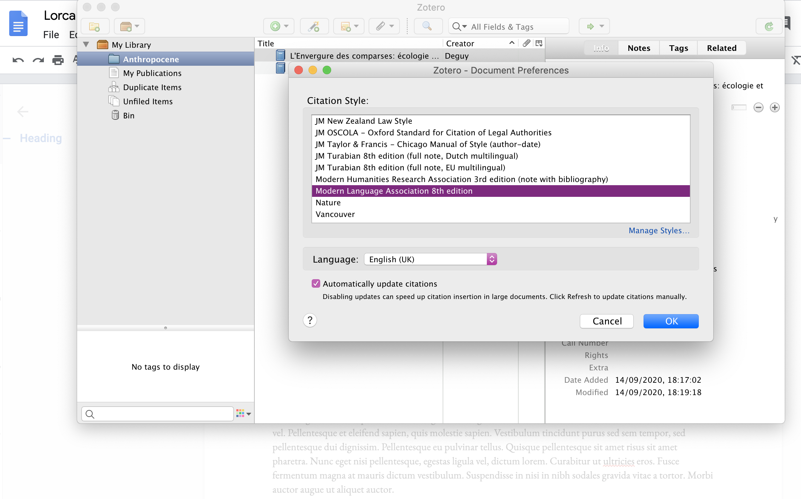Screen dimensions: 801x499
Task: Click Cancel in Document Preferences
Action: click(x=607, y=321)
